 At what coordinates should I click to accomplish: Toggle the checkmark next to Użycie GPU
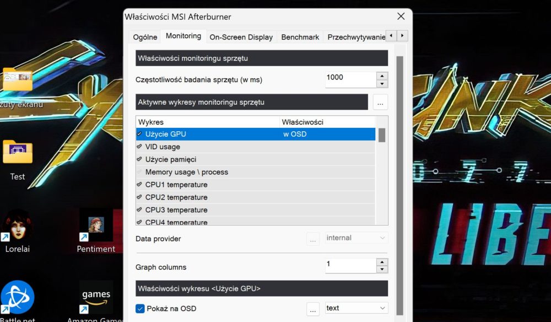(x=139, y=134)
